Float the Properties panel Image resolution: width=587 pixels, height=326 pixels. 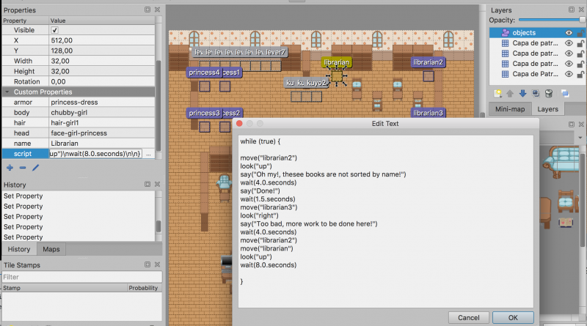click(x=147, y=10)
